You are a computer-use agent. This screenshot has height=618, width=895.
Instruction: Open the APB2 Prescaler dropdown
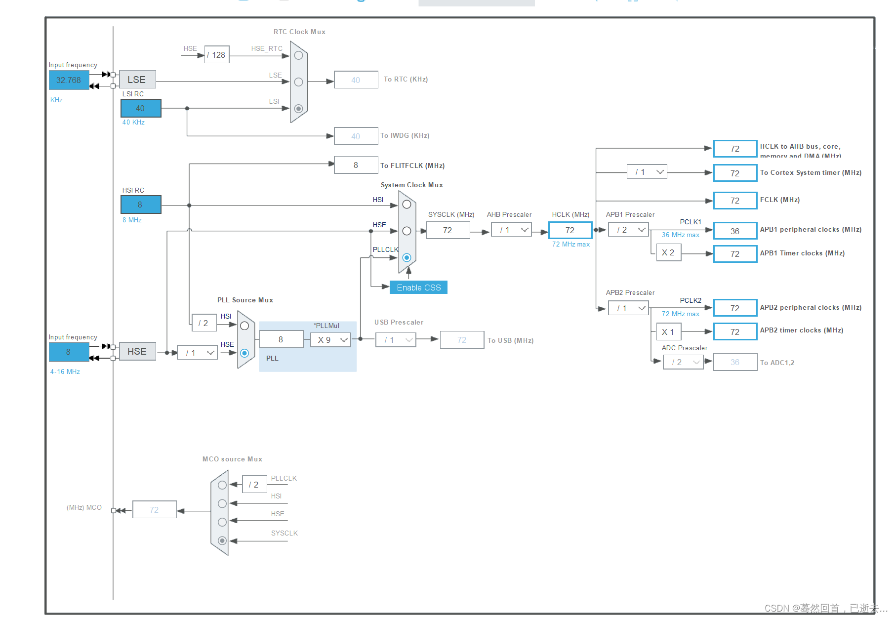click(x=628, y=308)
